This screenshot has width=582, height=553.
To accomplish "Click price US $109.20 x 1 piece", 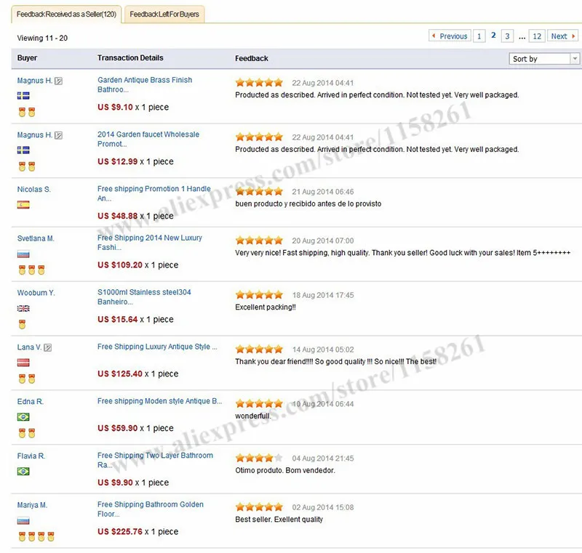I will [137, 265].
